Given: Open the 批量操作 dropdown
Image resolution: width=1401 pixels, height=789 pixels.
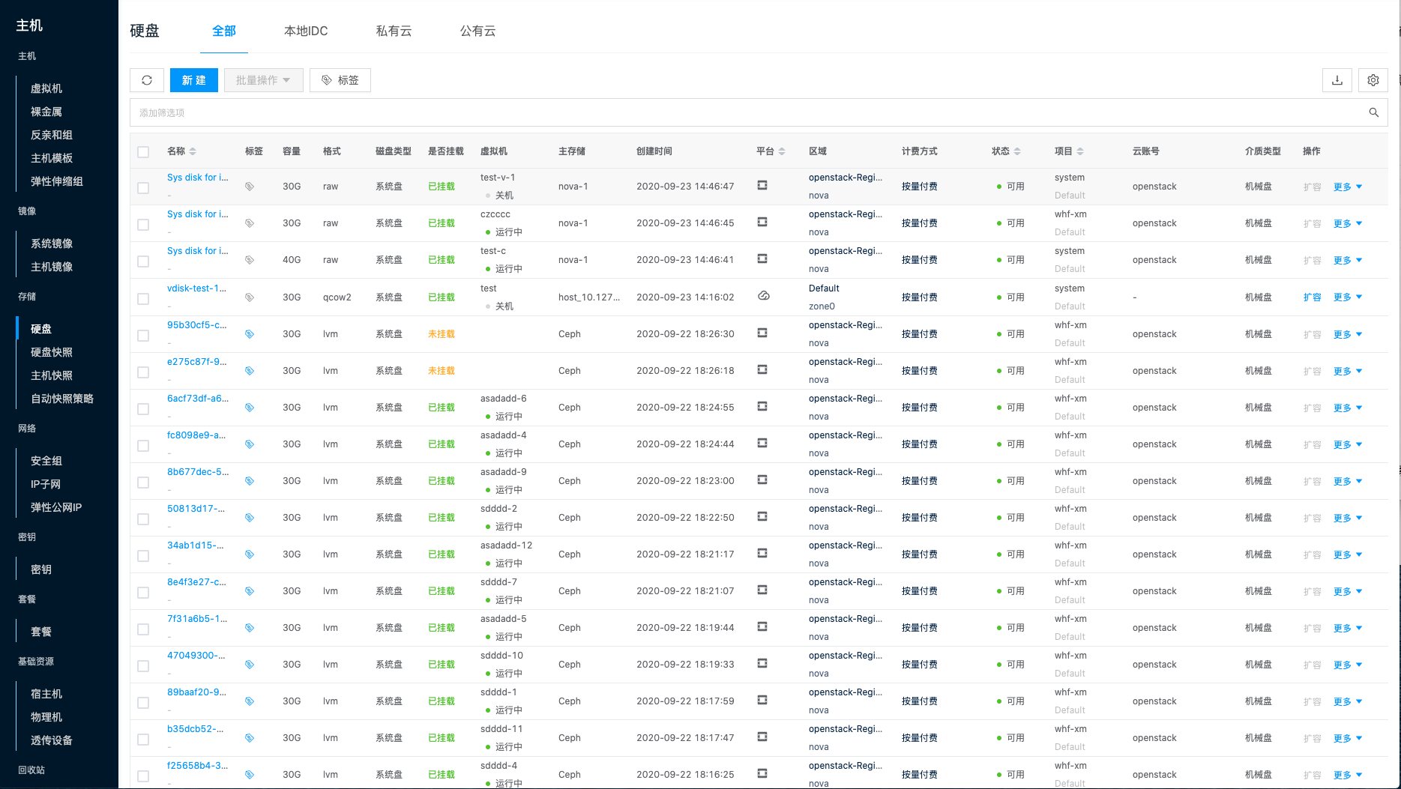Looking at the screenshot, I should coord(263,80).
